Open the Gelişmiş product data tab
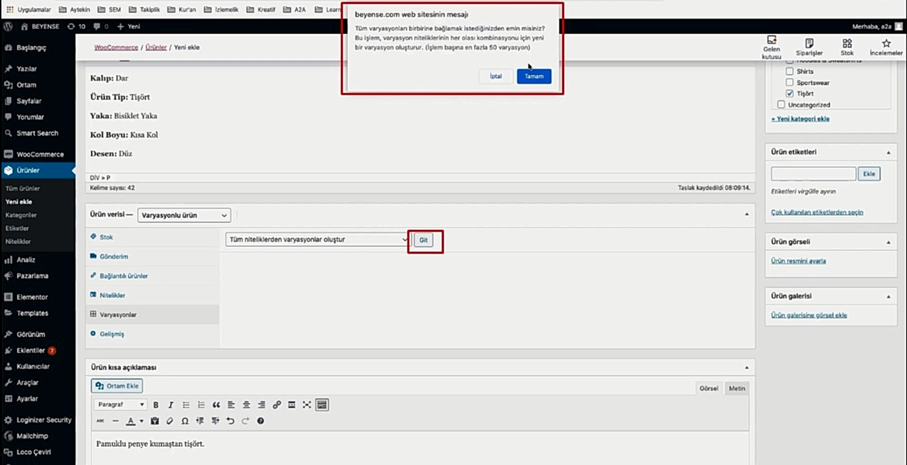The width and height of the screenshot is (907, 465). 152,334
